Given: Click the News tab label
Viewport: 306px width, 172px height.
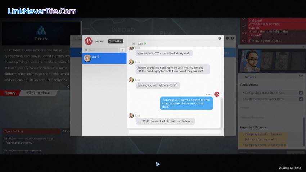Looking at the screenshot, I should (x=10, y=93).
